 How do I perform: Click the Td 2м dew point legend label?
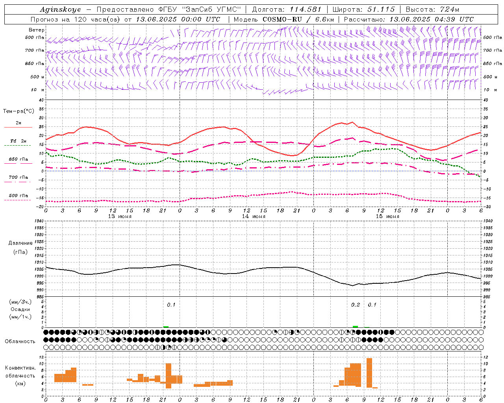19,141
